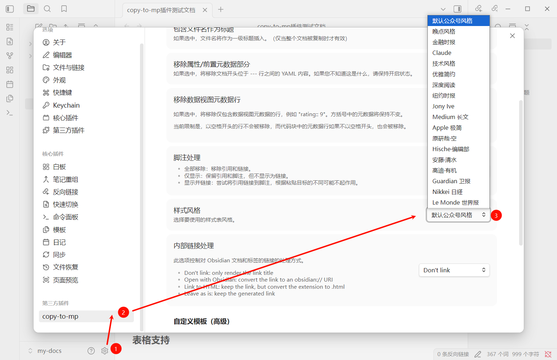
Task: Open the bookmarks pane icon
Action: coord(64,9)
